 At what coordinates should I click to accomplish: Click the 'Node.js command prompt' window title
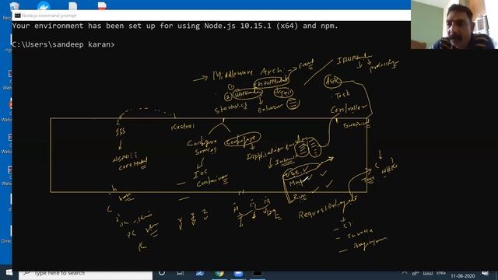tap(49, 16)
